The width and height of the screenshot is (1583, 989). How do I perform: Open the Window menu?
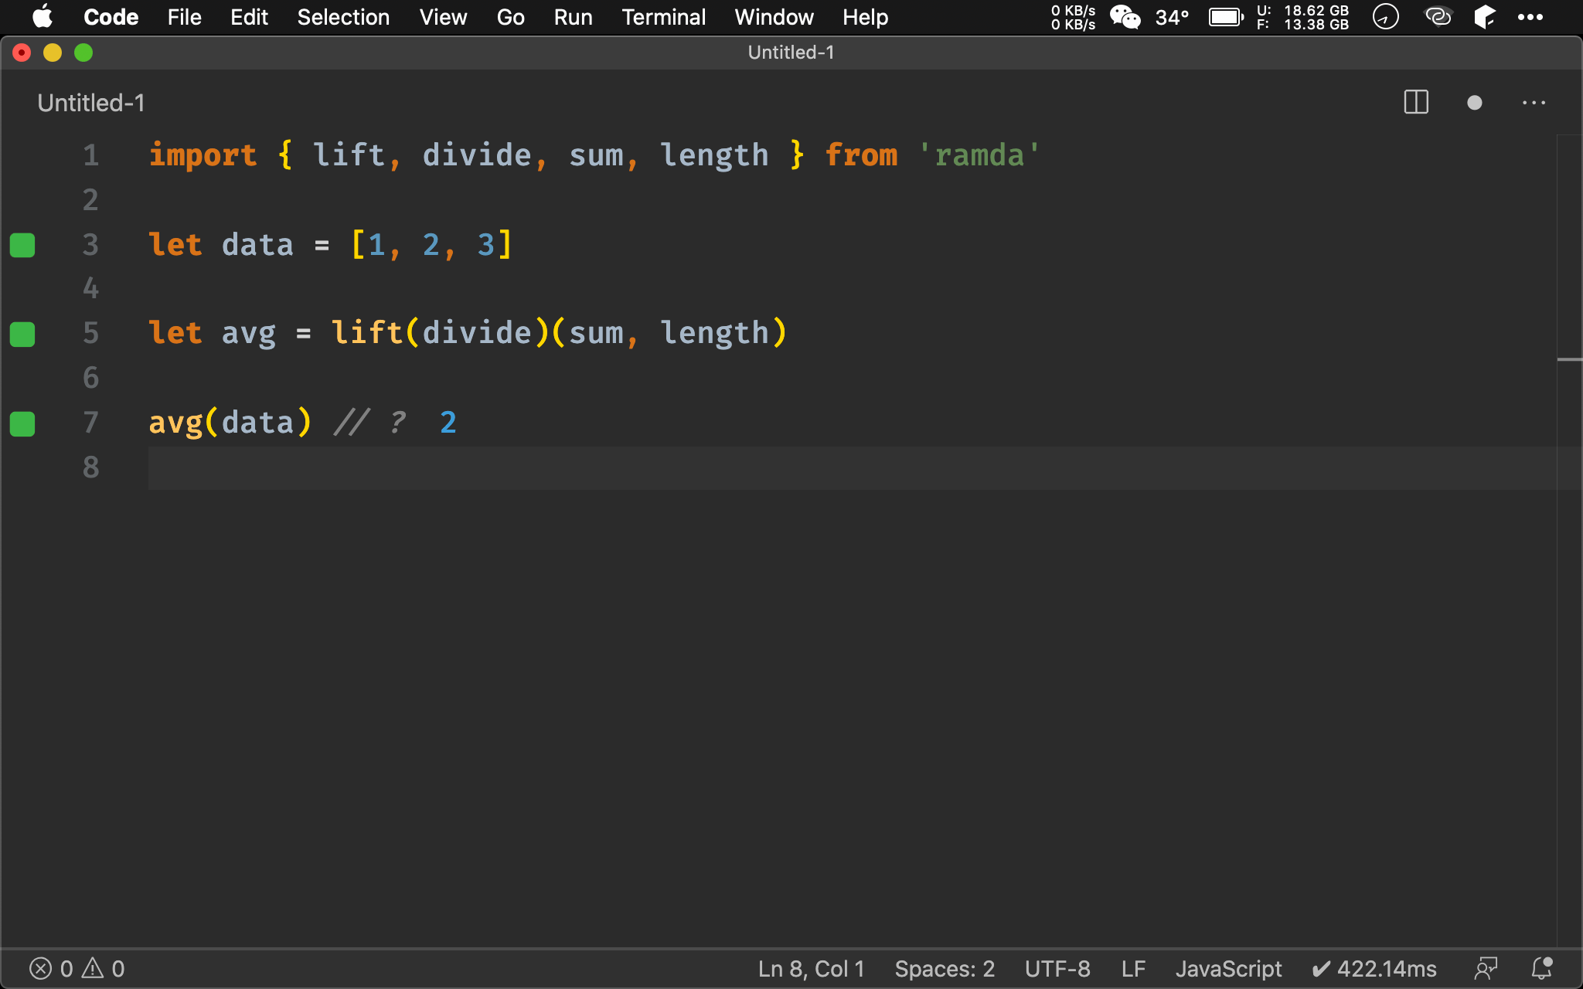click(x=774, y=17)
